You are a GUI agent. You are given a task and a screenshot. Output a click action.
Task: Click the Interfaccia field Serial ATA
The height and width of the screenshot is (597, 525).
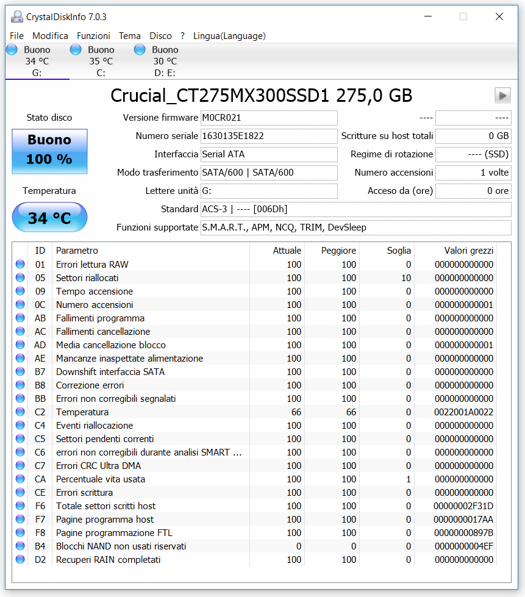pyautogui.click(x=269, y=154)
